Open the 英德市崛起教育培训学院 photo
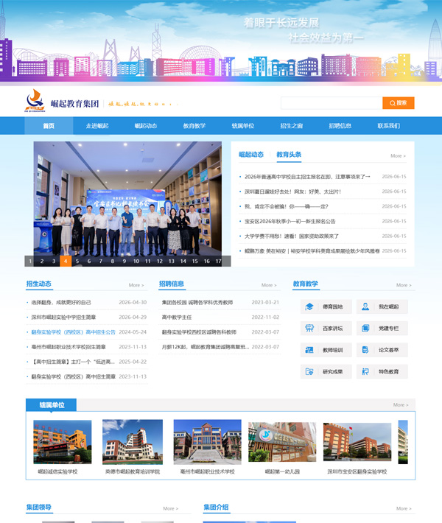Image resolution: width=442 pixels, height=523 pixels. tap(133, 442)
